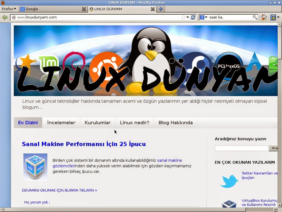Viewport: 282px width, 212px height.
Task: Click inside the Aradığınız konuyu search field
Action: point(241,148)
